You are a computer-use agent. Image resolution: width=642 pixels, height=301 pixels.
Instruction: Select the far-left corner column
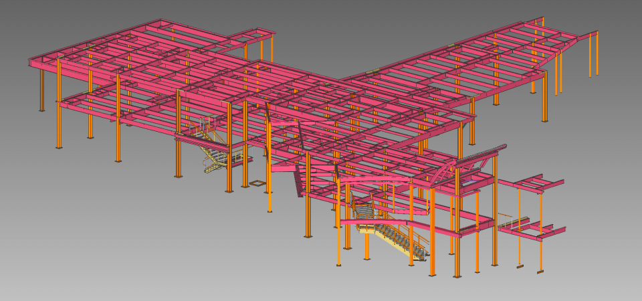(42, 89)
